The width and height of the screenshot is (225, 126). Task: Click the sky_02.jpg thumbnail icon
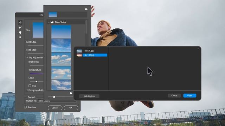click(x=79, y=55)
